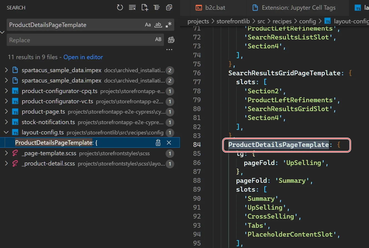Replace the selected match icon
This screenshot has height=248, width=369.
158,143
